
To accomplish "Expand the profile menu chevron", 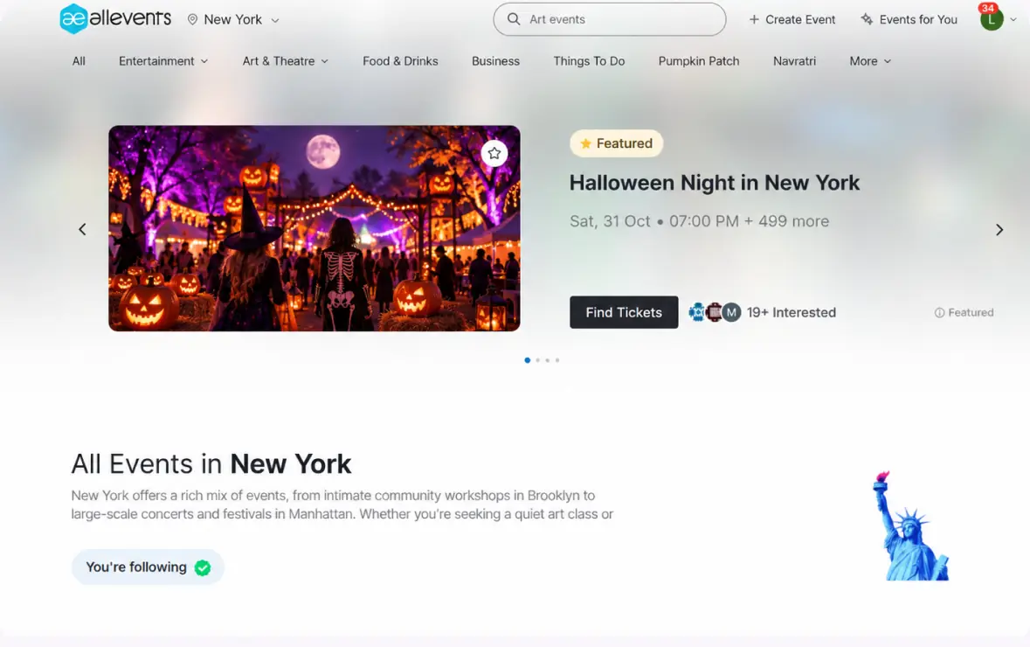I will tap(1013, 20).
